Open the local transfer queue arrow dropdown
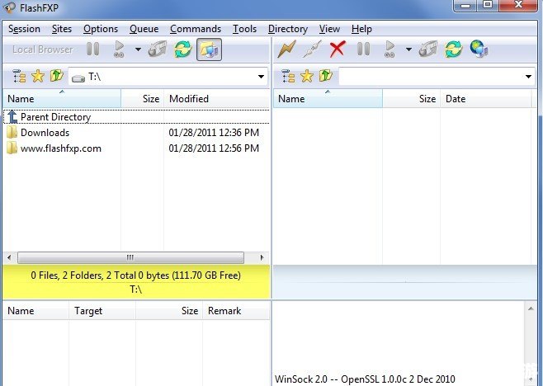This screenshot has height=386, width=543. click(138, 49)
